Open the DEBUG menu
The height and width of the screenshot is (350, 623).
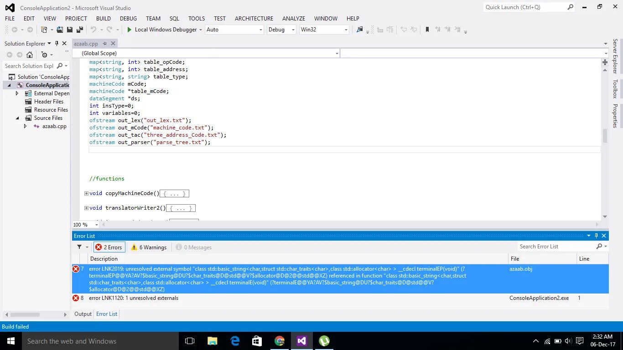(128, 19)
